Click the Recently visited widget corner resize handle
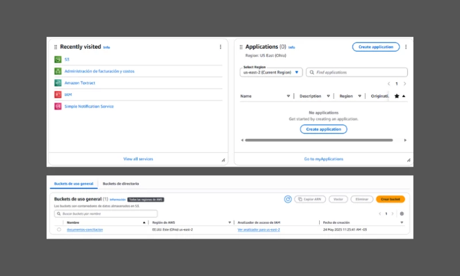The width and height of the screenshot is (460, 276). [x=223, y=160]
